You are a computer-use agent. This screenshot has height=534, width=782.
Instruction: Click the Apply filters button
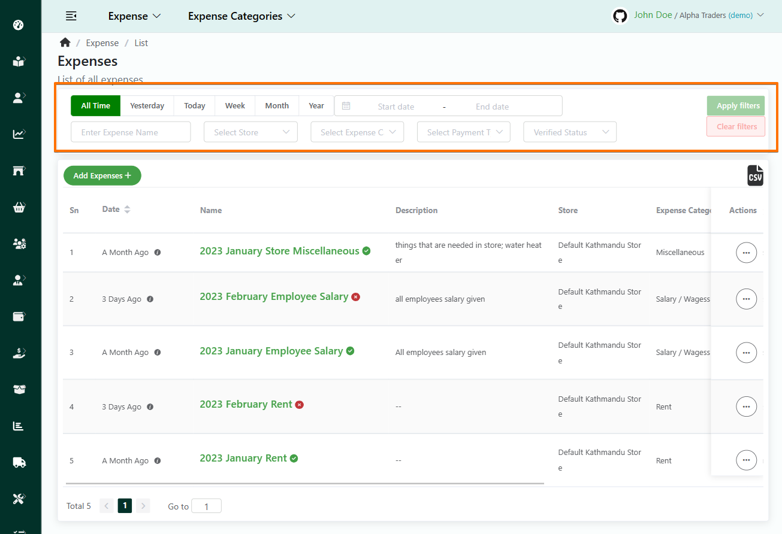pyautogui.click(x=736, y=106)
